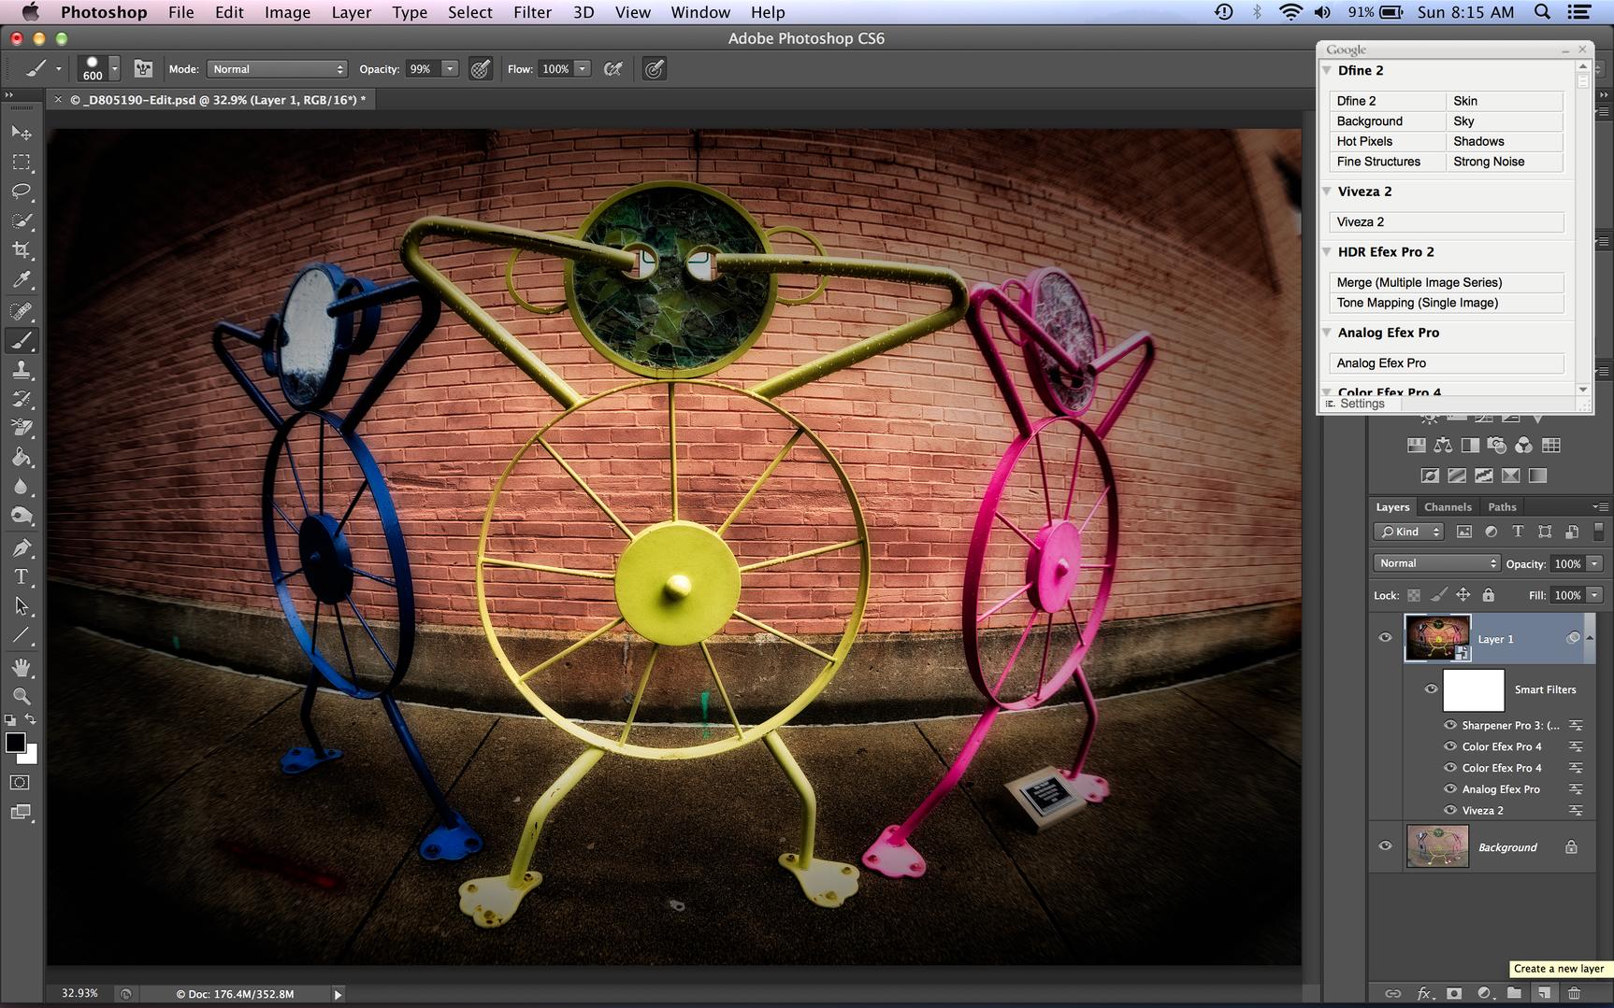
Task: Switch to the Channels tab
Action: 1447,507
